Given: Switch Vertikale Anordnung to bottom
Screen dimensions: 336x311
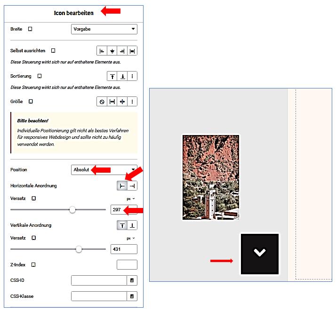Looking at the screenshot, I should tap(132, 226).
